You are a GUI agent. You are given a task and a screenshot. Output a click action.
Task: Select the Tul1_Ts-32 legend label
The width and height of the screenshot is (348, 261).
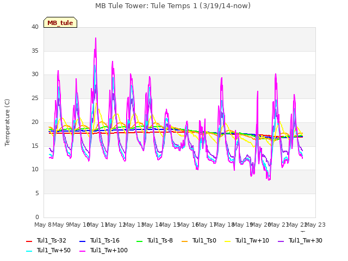tap(52, 240)
